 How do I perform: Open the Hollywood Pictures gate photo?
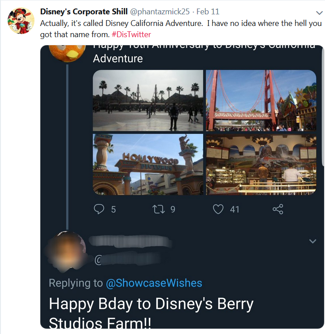coord(148,164)
